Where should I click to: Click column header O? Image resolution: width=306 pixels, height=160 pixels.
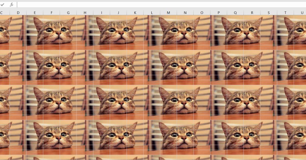tap(202, 12)
